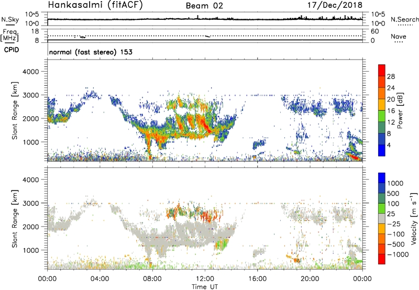Click the 2000 km tick in power panel
The height and width of the screenshot is (290, 419).
(30, 118)
